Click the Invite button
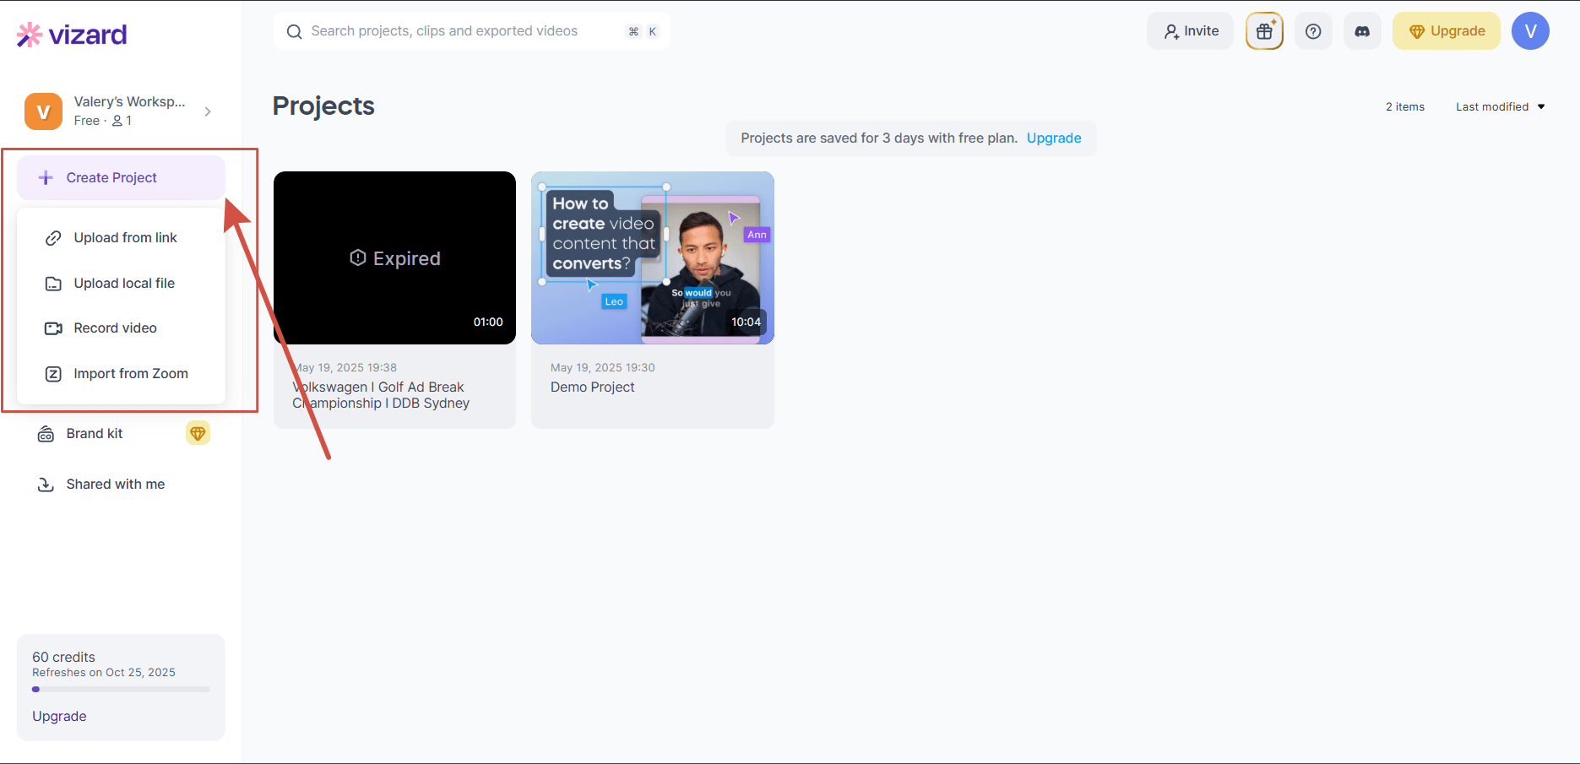Screen dimensions: 1580x764 click(1190, 31)
